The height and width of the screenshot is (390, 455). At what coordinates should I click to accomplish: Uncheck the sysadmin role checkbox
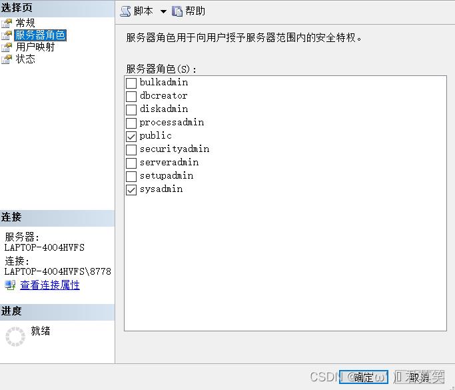point(131,189)
